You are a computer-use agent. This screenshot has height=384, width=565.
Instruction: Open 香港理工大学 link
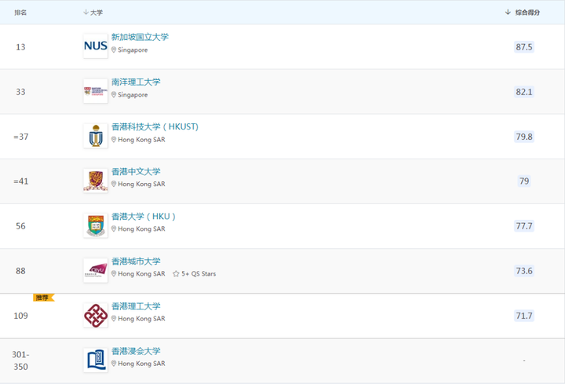tap(136, 306)
